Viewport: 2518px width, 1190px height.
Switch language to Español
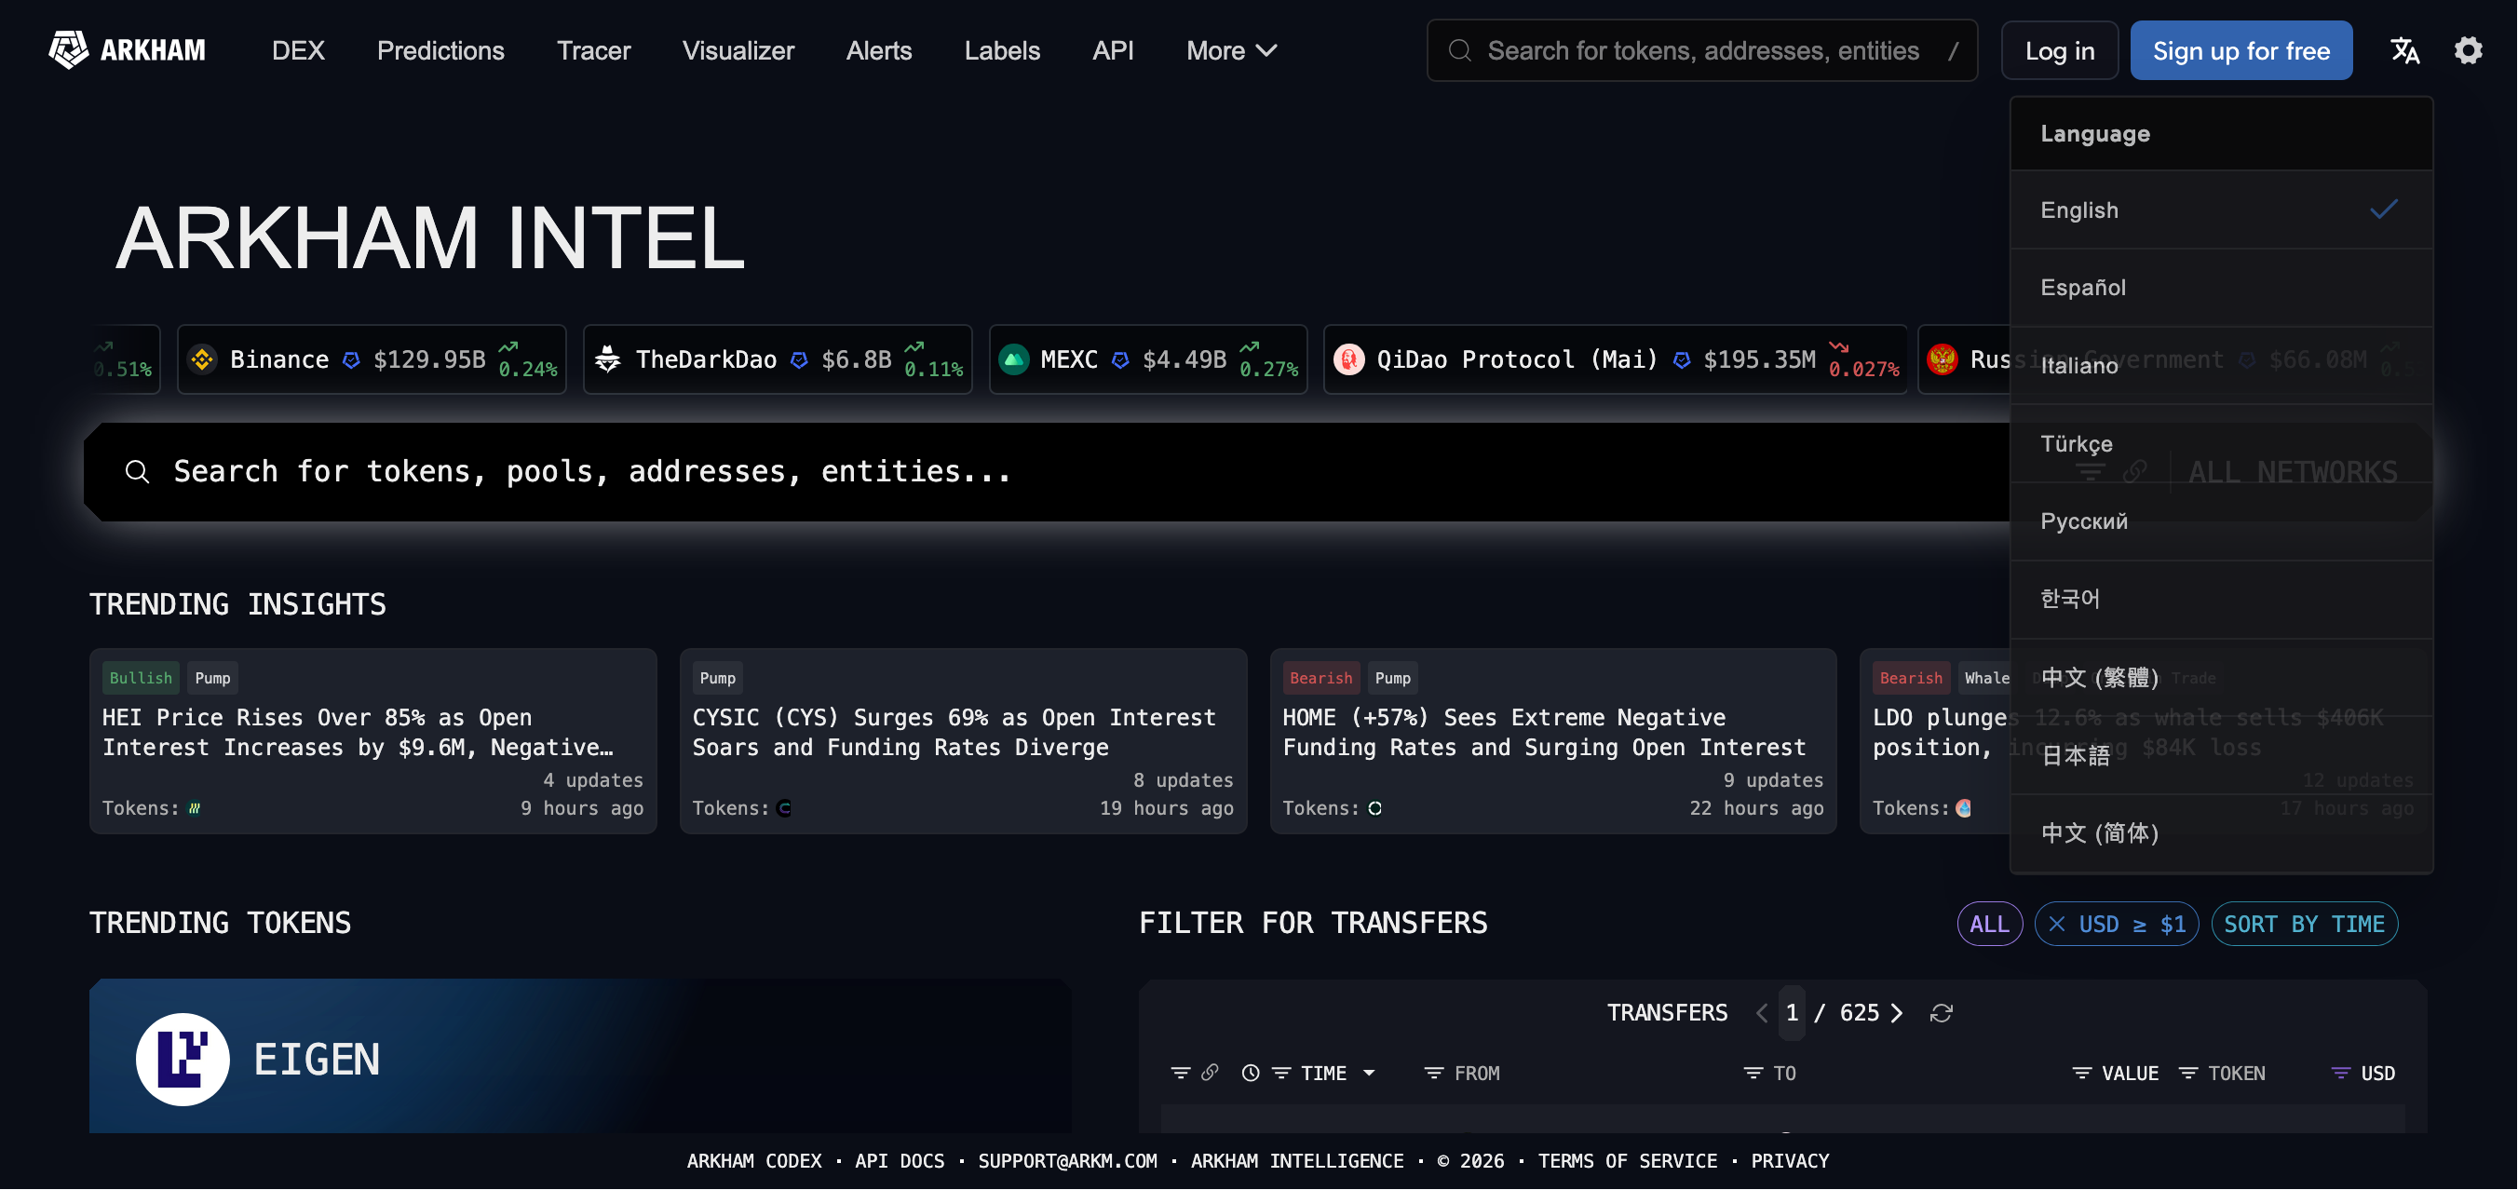pyautogui.click(x=2221, y=287)
